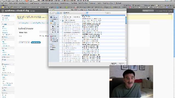Click the back/forward navigation buttons in the file dialog
Image resolution: width=175 pixels, height=98 pixels.
52,13
